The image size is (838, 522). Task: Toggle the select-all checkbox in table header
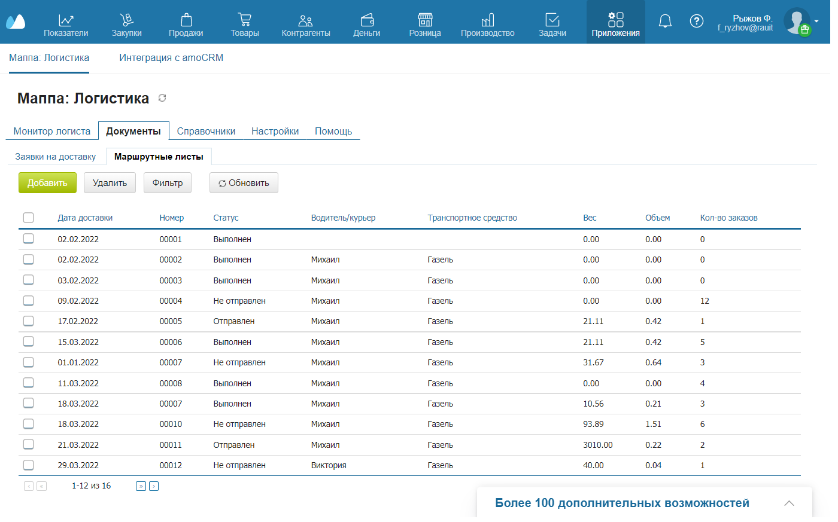pyautogui.click(x=29, y=218)
